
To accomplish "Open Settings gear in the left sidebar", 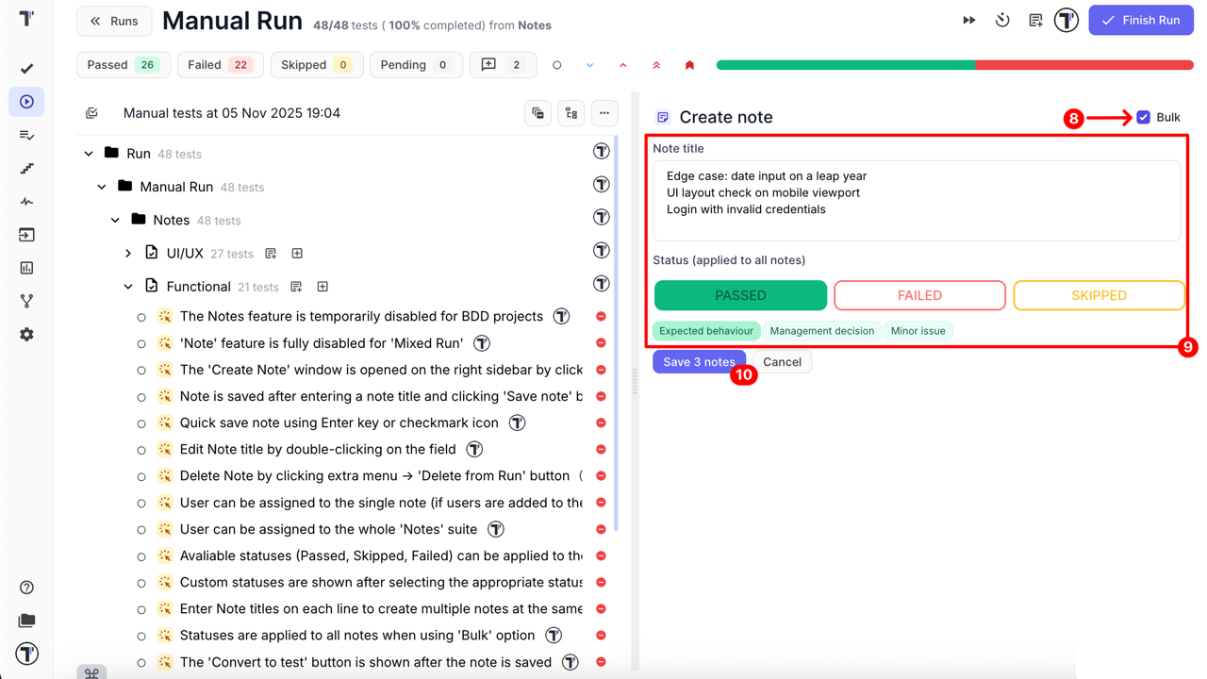I will 26,334.
